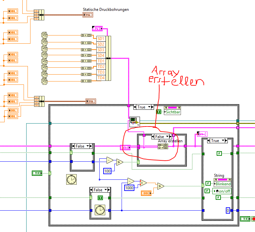This screenshot has width=255, height=232.
Task: Click the standalone wait timer clock icon
Action: [x=71, y=179]
